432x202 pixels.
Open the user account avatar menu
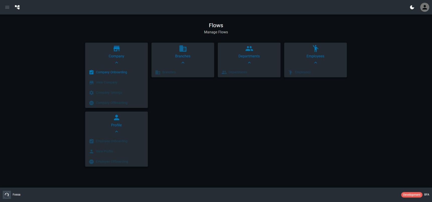click(x=424, y=7)
